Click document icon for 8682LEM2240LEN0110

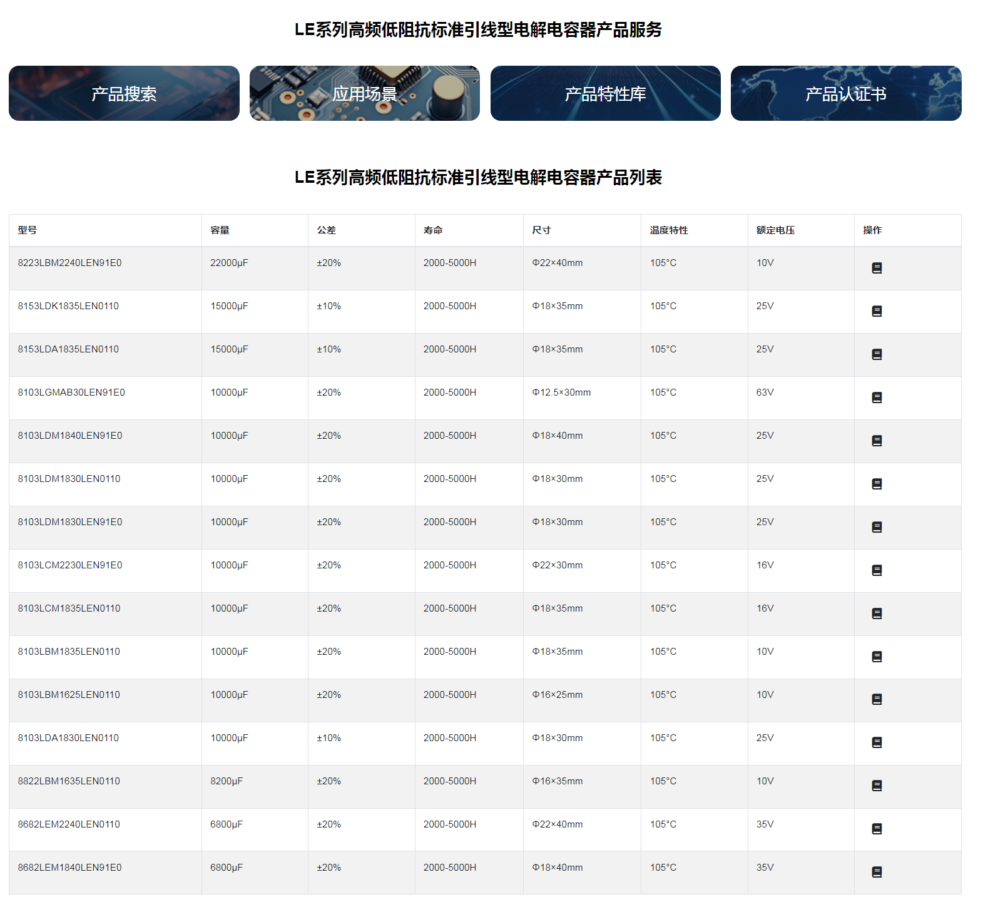[x=877, y=829]
